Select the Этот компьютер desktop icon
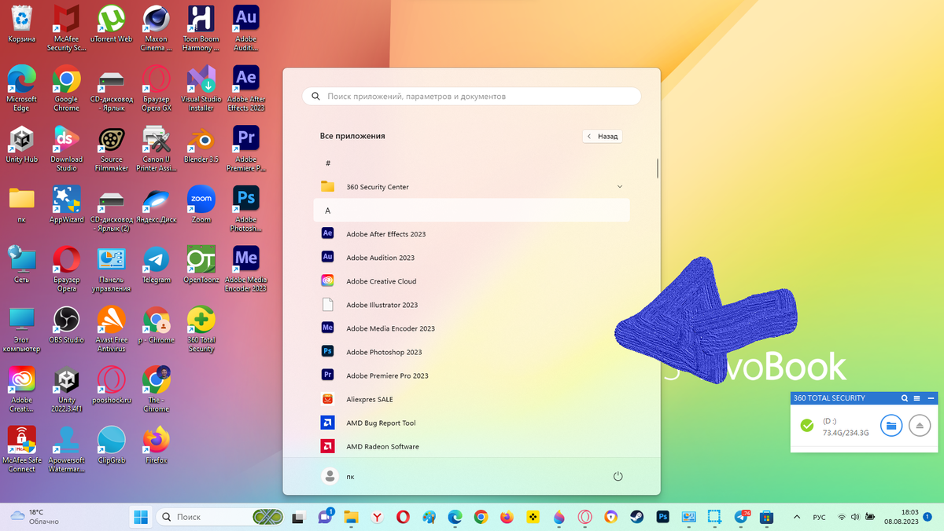The image size is (944, 531). coord(21,329)
